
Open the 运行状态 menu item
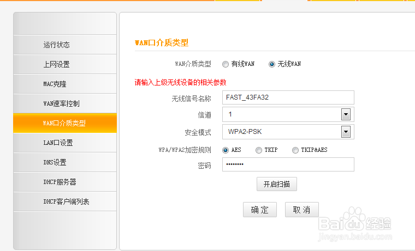(65, 45)
